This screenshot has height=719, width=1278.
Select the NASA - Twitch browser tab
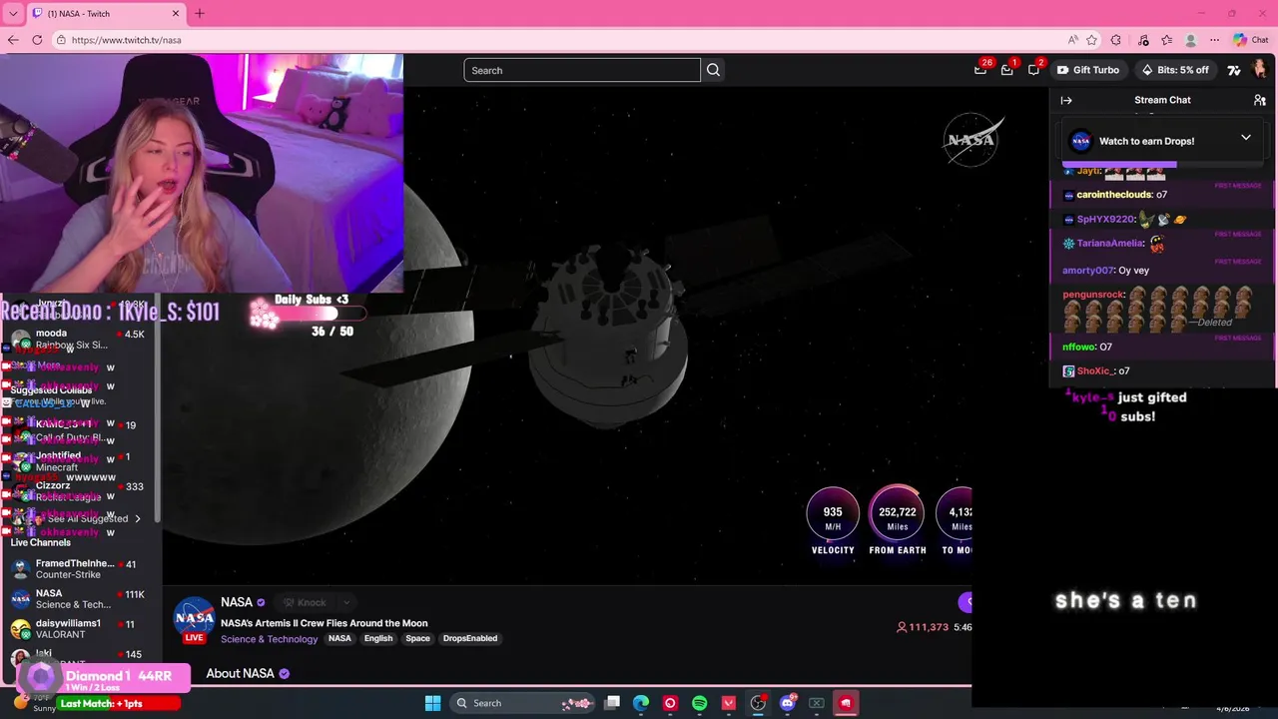[x=106, y=14]
